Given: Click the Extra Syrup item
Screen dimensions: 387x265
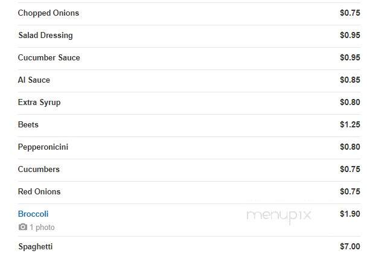Looking at the screenshot, I should 39,103.
